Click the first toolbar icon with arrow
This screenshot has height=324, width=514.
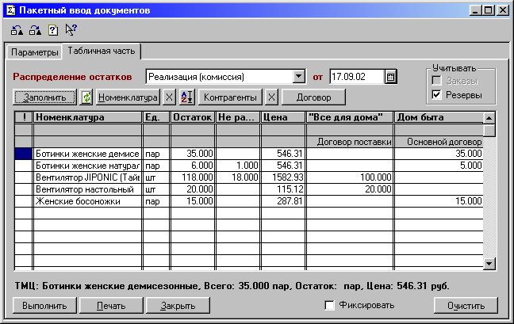point(17,30)
